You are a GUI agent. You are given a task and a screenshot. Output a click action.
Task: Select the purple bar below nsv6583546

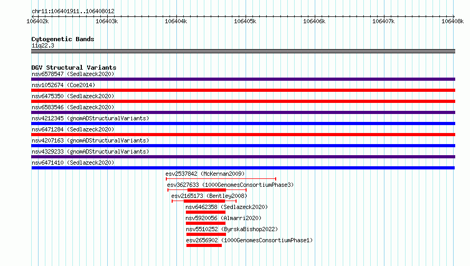(243, 112)
